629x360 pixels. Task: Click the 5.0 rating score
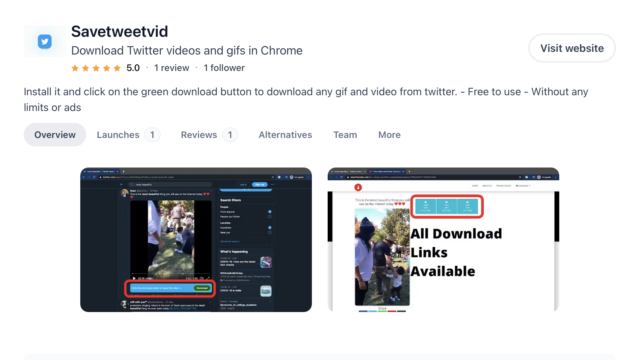[133, 68]
